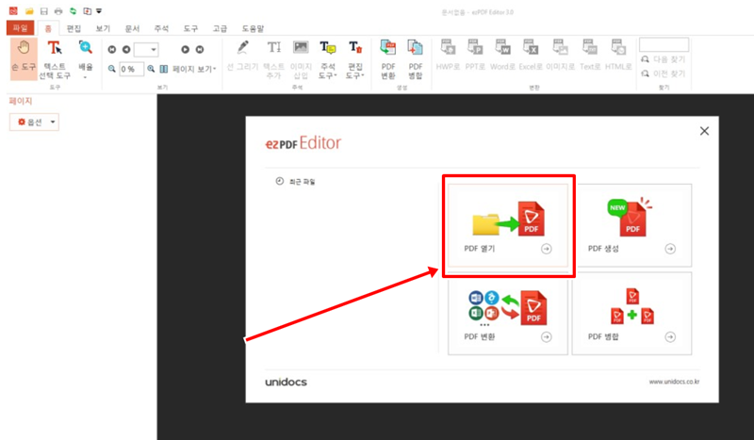Click the quick access open folder icon
Screen dimensions: 754x440
(29, 11)
